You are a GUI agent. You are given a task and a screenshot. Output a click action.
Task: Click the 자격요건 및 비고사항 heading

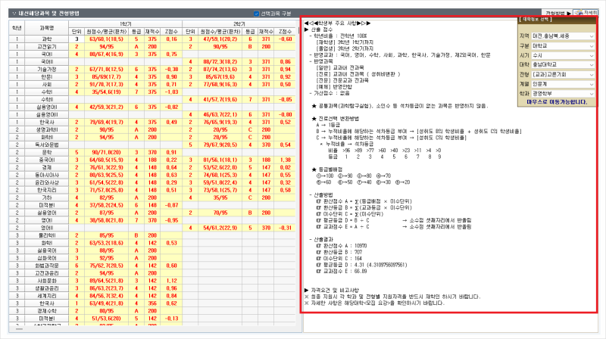(x=332, y=290)
